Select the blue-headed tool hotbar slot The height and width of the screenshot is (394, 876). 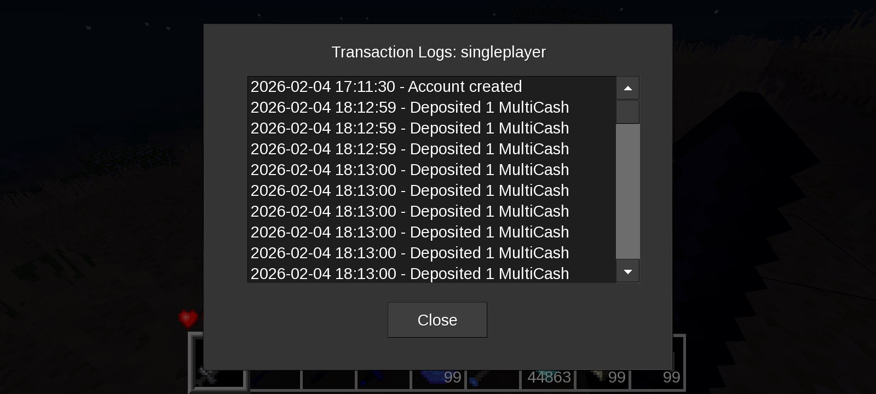click(x=493, y=378)
